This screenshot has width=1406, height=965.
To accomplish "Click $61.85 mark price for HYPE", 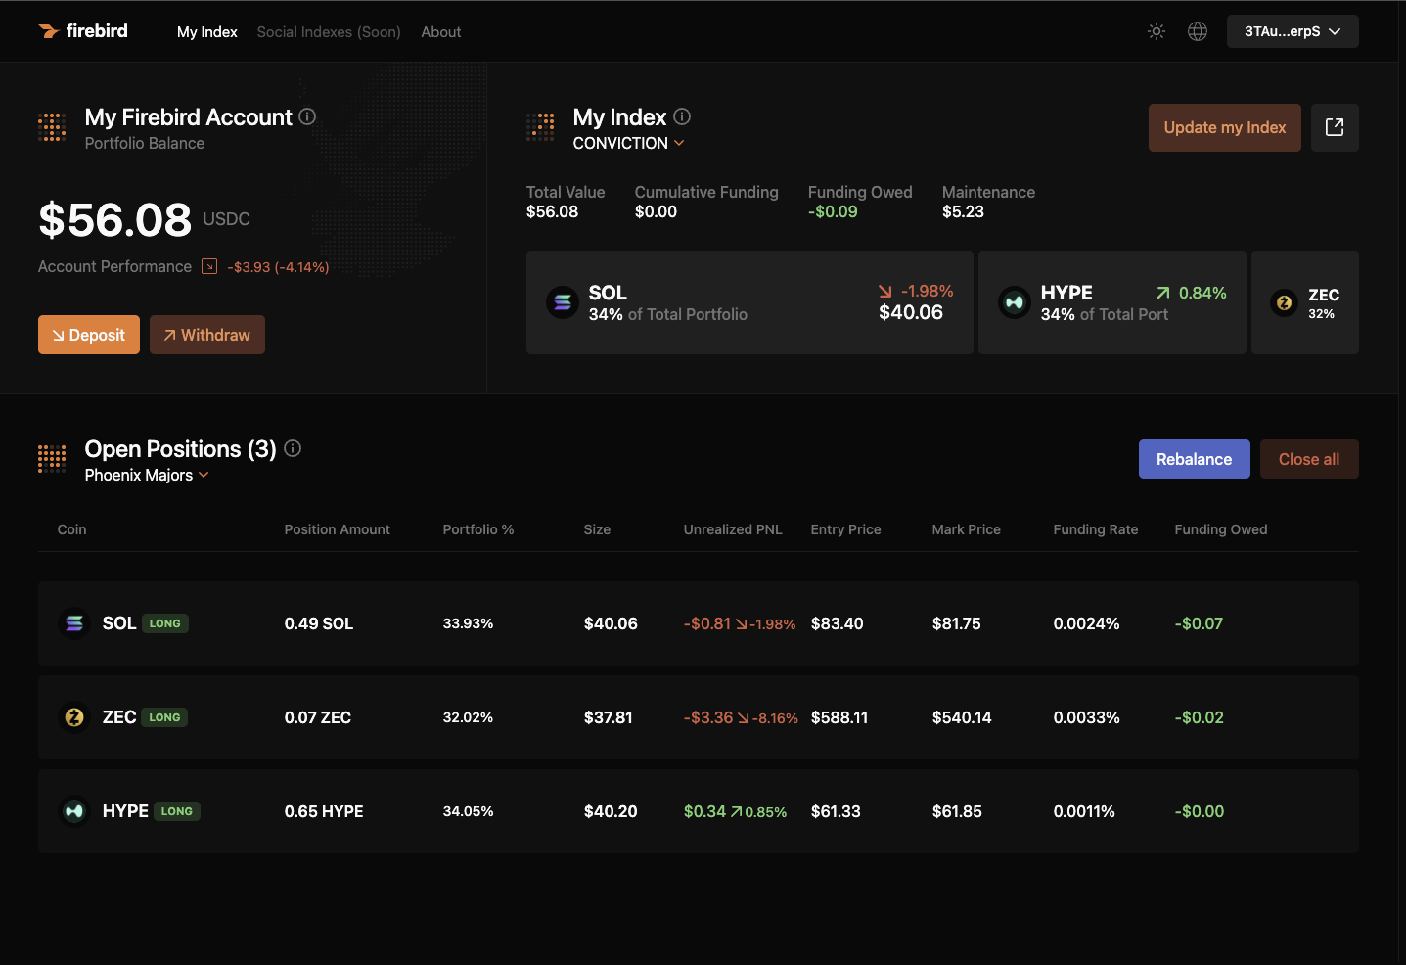I will pyautogui.click(x=957, y=811).
